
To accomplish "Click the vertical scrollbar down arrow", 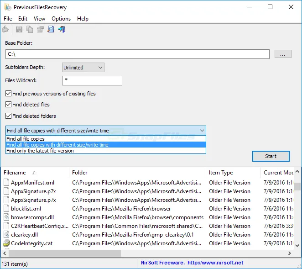I will click(297, 245).
